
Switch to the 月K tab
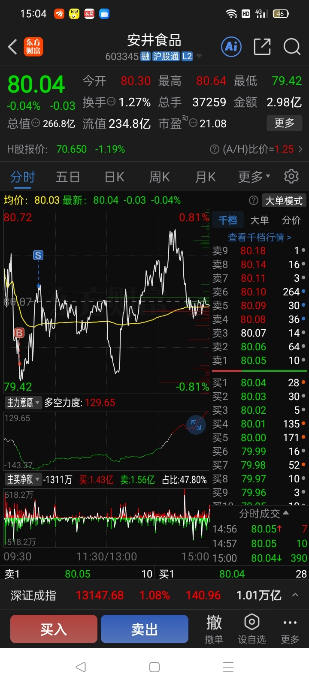pyautogui.click(x=206, y=177)
